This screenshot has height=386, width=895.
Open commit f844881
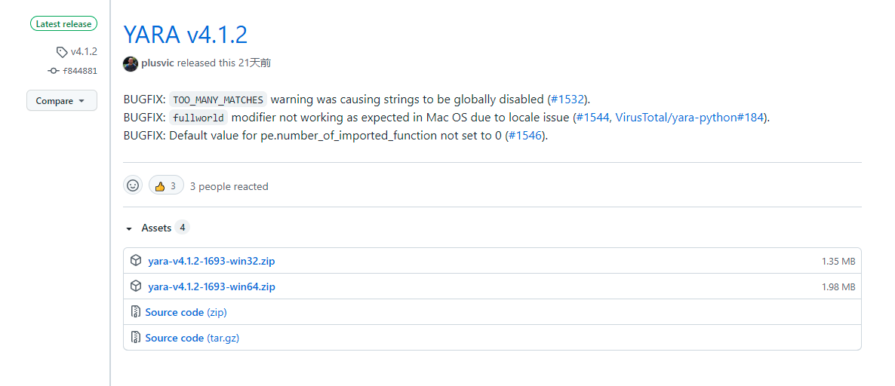(x=79, y=71)
